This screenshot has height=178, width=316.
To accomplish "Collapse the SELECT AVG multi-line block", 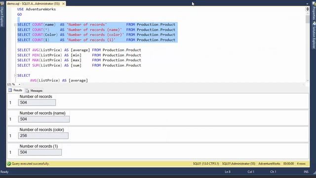I will tap(15, 76).
